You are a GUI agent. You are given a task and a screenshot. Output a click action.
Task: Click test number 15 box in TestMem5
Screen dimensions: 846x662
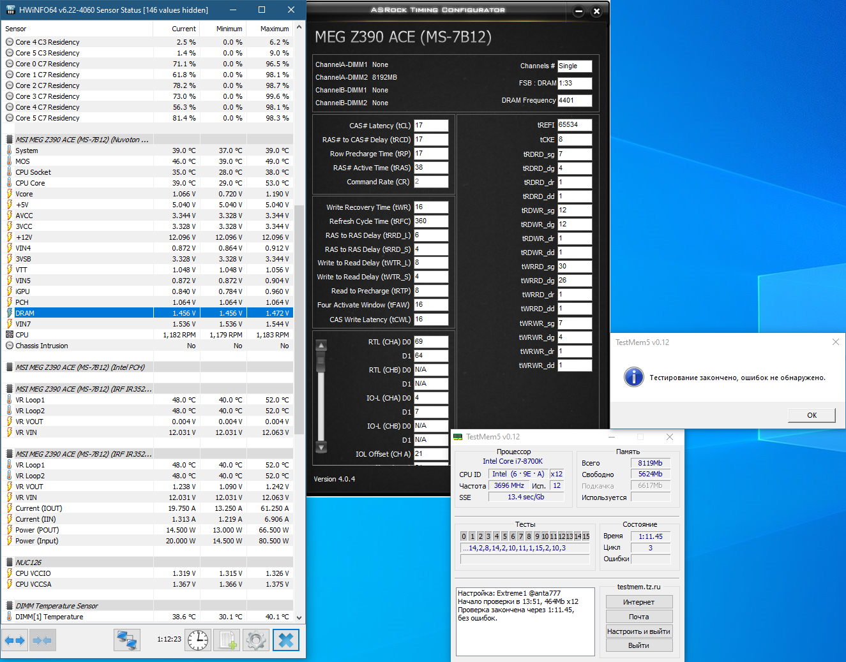(585, 536)
